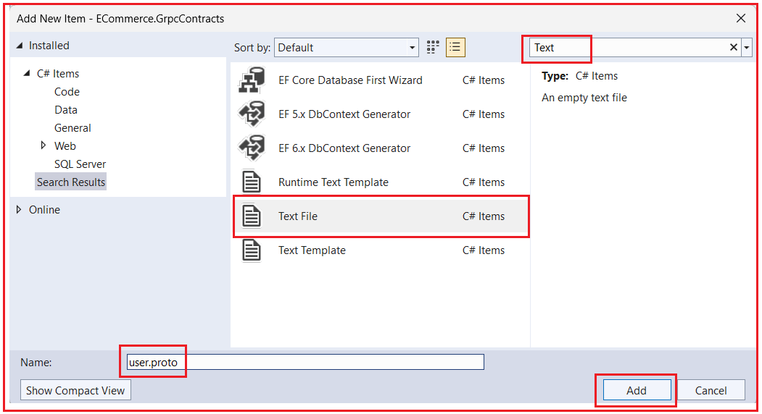The height and width of the screenshot is (414, 762).
Task: Click C# Items cell in Text Template row
Action: [484, 250]
